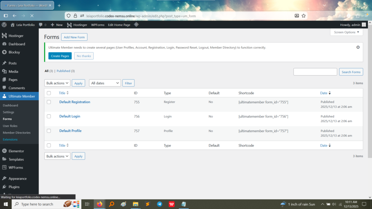Open the Telegram icon in taskbar
The height and width of the screenshot is (209, 372).
(x=159, y=204)
